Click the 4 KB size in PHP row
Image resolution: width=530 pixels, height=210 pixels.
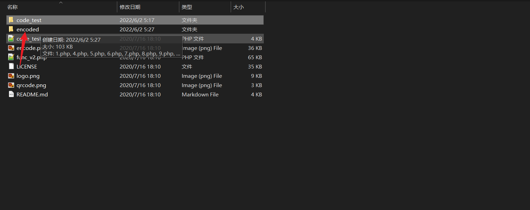[257, 39]
